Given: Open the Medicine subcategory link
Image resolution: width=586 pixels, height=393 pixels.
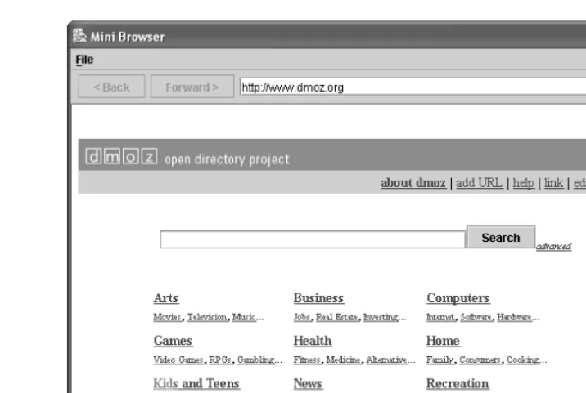Looking at the screenshot, I should (x=343, y=360).
